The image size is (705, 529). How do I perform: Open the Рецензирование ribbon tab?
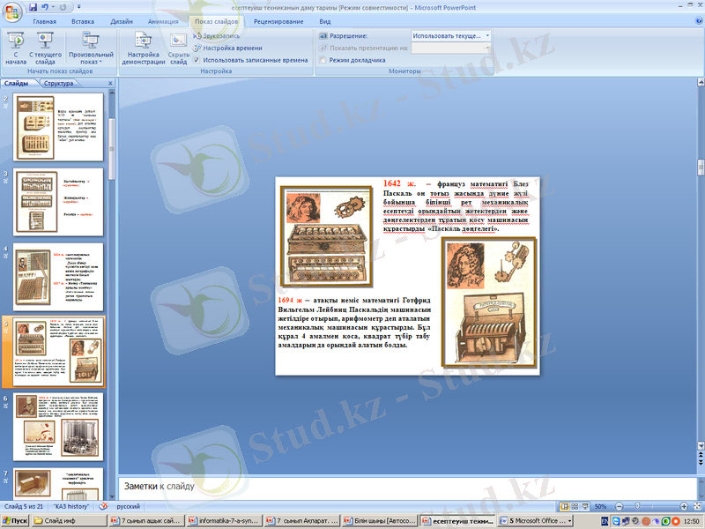point(278,20)
